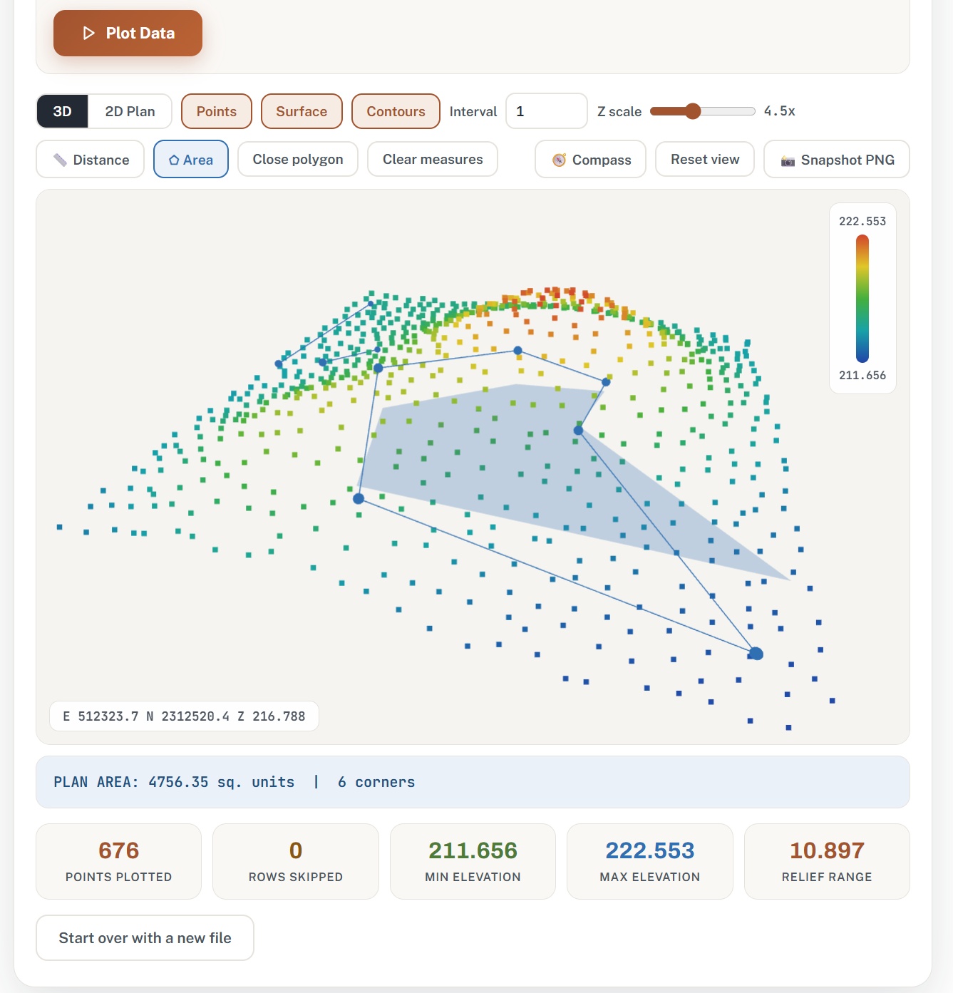Image resolution: width=953 pixels, height=993 pixels.
Task: Click the compass icon
Action: (x=560, y=160)
